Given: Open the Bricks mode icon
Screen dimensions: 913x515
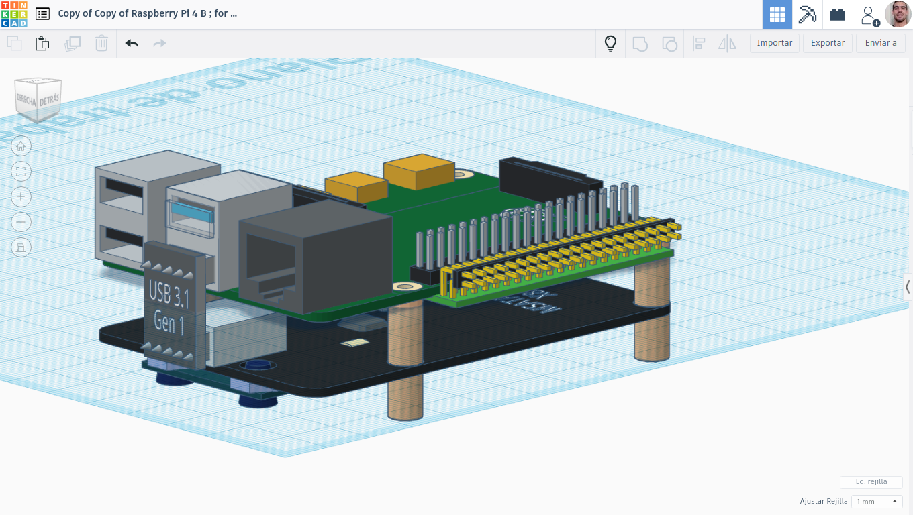Looking at the screenshot, I should pyautogui.click(x=837, y=14).
